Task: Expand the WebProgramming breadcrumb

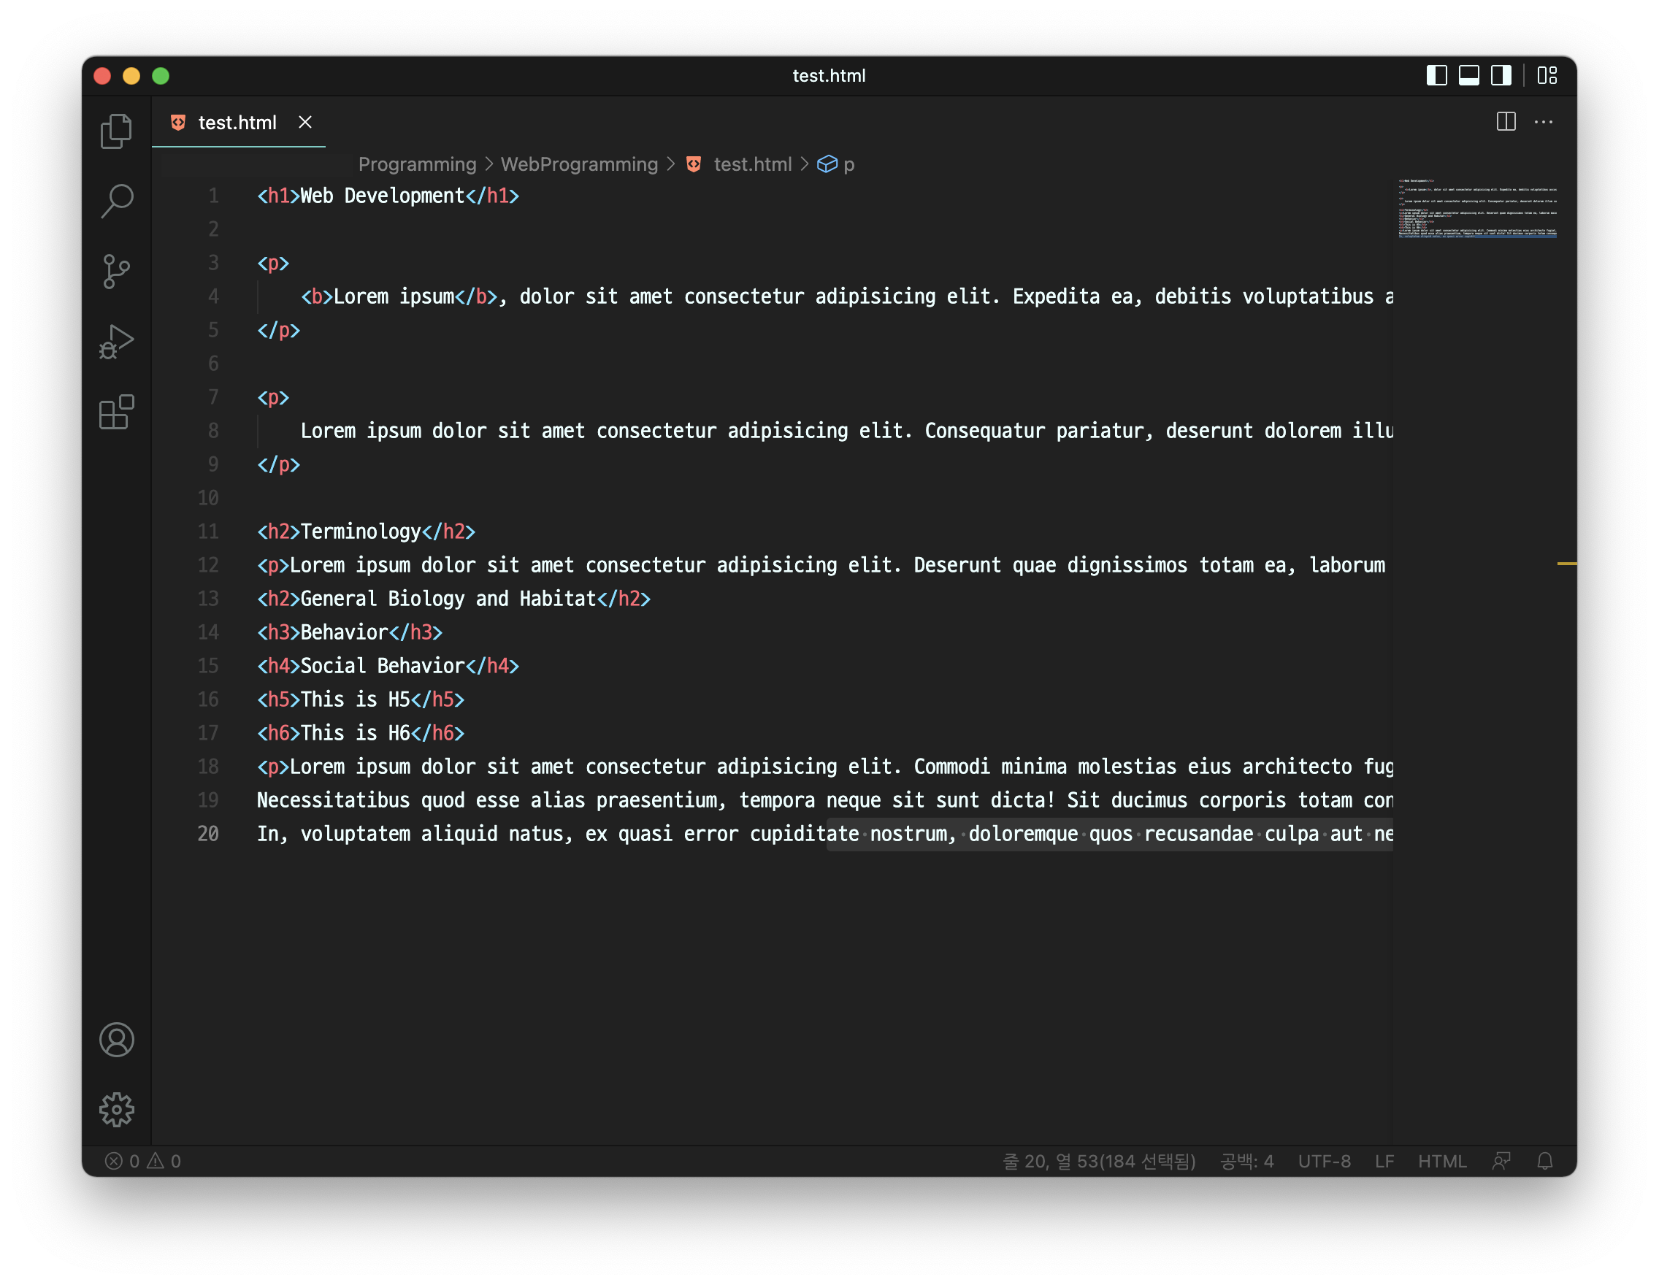Action: click(x=579, y=164)
